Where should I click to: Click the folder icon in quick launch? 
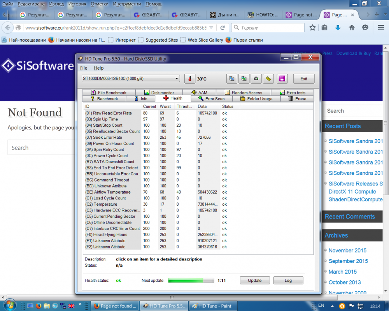click(x=47, y=306)
